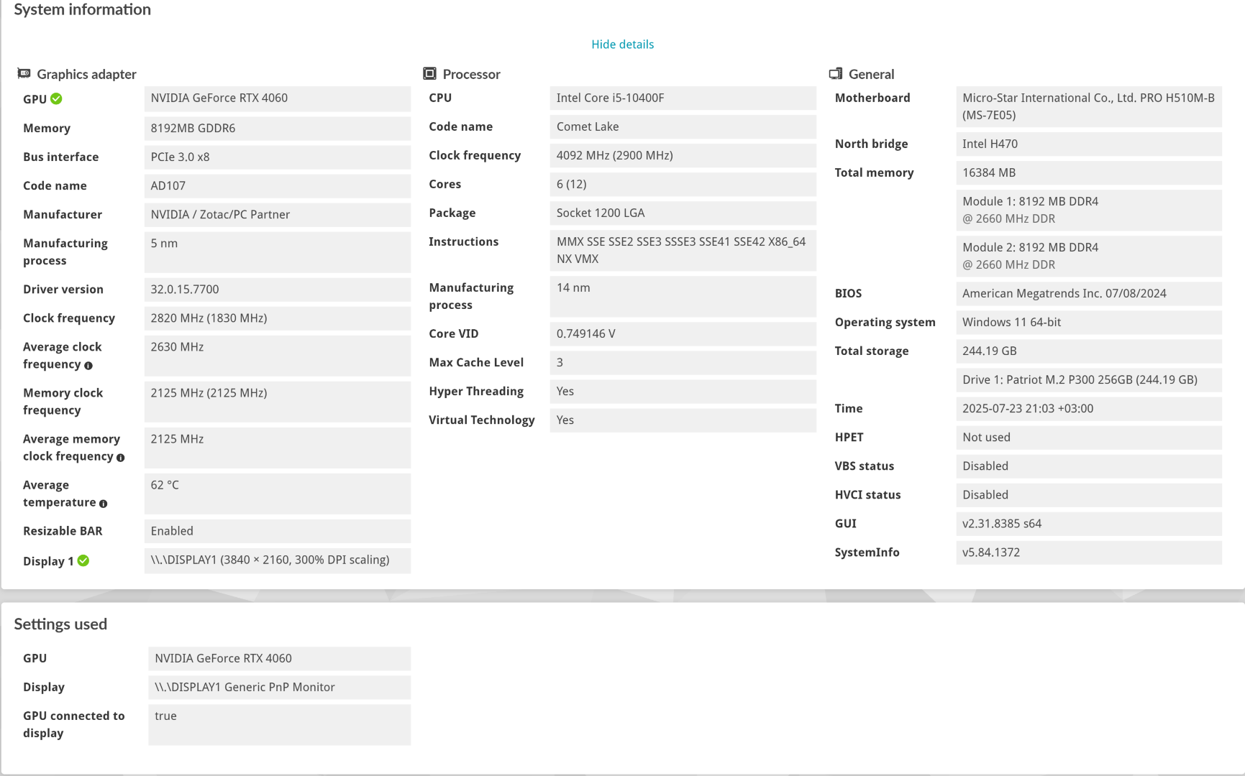Viewport: 1245px width, 776px height.
Task: Select the 14 nm manufacturing process value
Action: tap(683, 297)
